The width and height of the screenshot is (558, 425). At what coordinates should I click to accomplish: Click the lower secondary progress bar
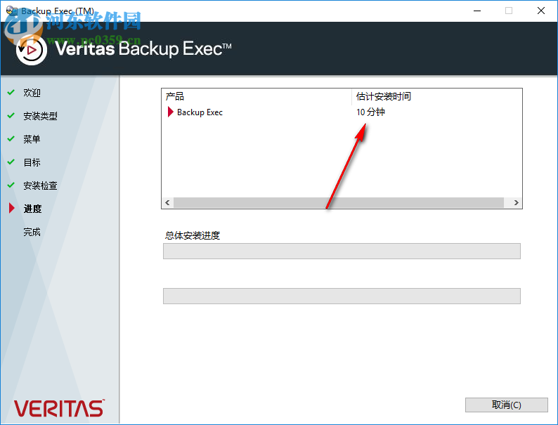coord(342,296)
